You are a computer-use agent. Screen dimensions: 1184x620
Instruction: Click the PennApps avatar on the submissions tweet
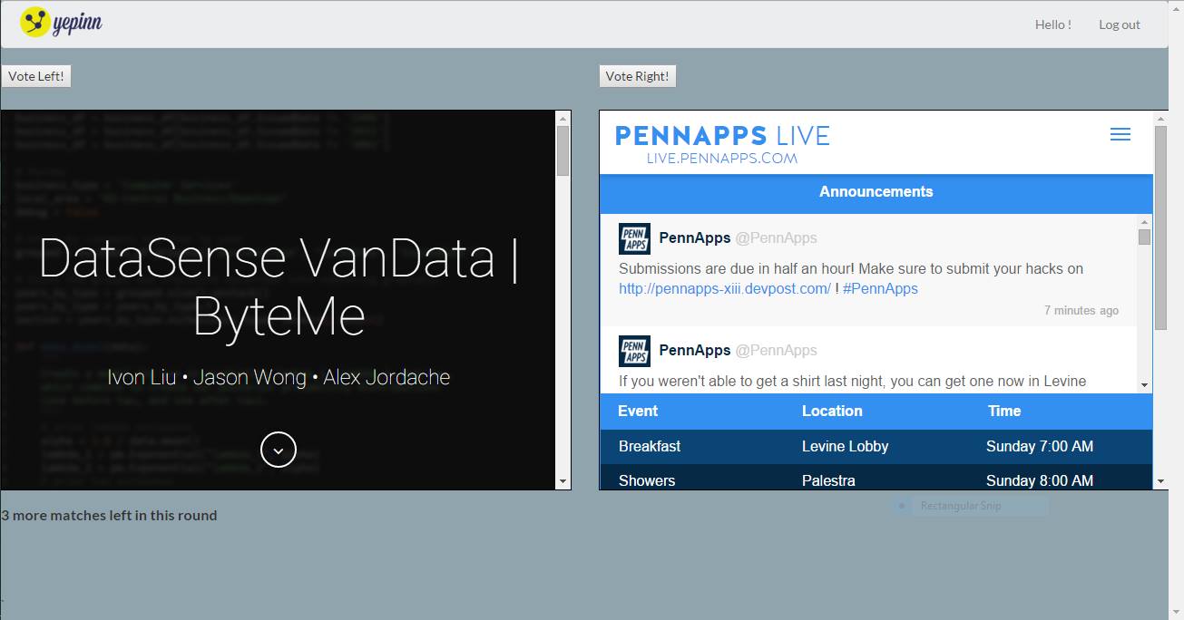tap(634, 238)
